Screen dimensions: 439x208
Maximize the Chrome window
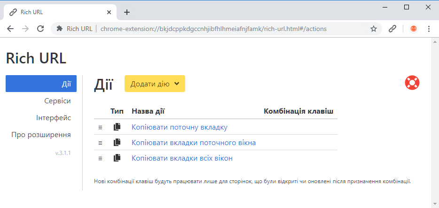[407, 8]
